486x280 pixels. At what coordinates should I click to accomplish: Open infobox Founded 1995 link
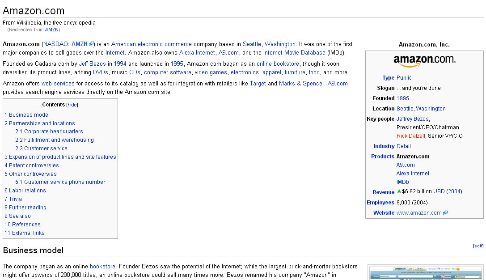tap(403, 98)
